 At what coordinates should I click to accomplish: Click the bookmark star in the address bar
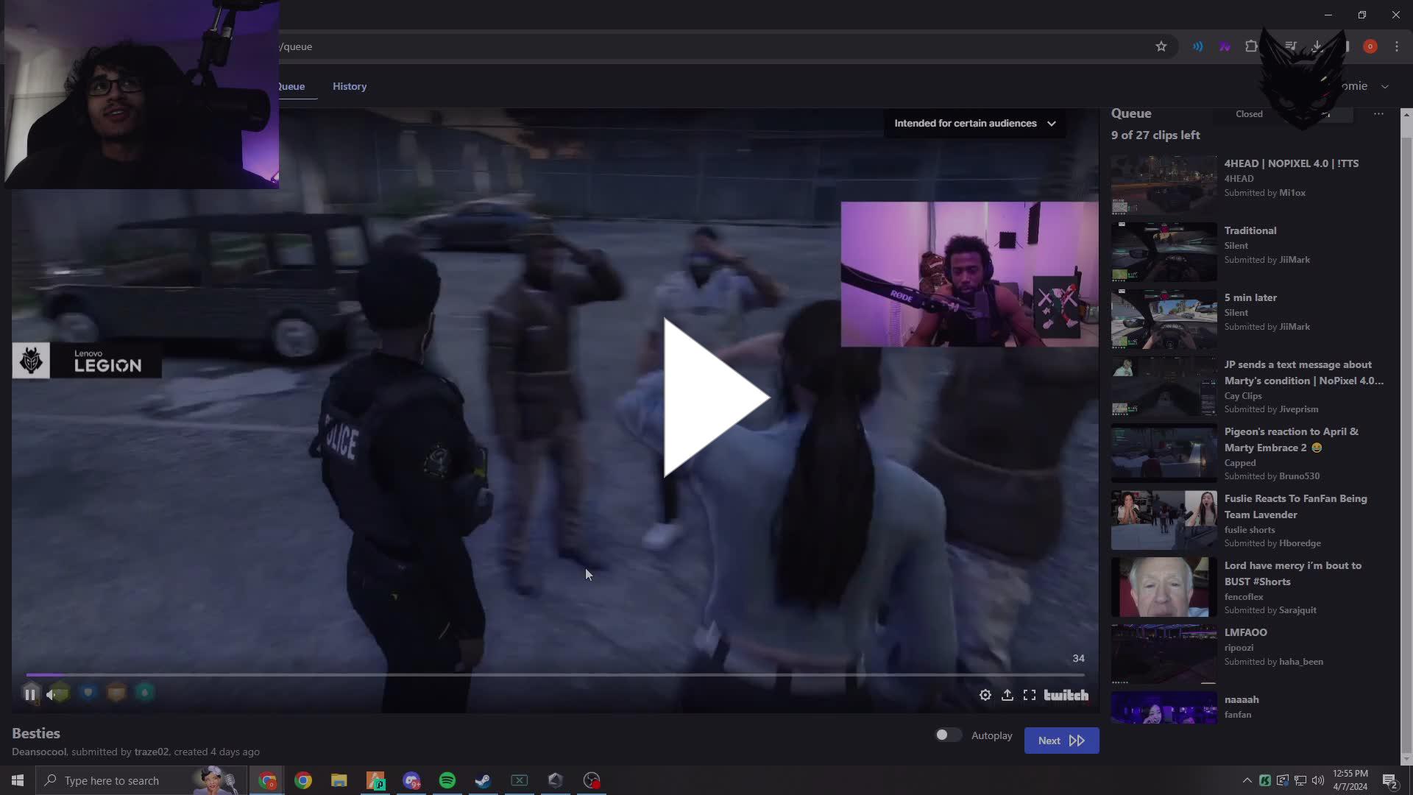(1161, 46)
